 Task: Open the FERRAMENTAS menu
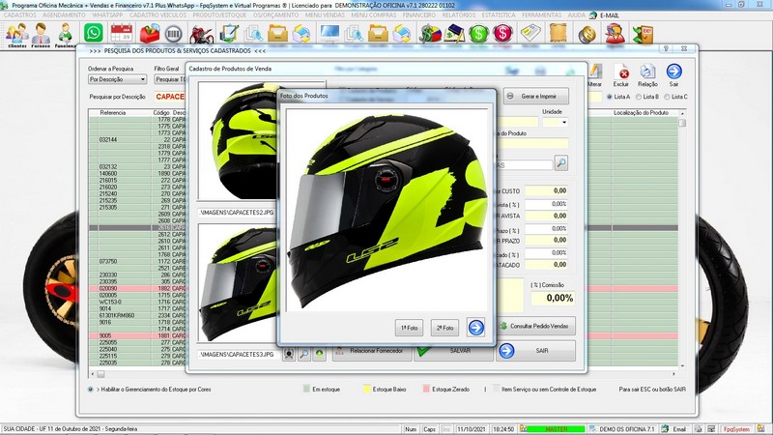point(541,15)
